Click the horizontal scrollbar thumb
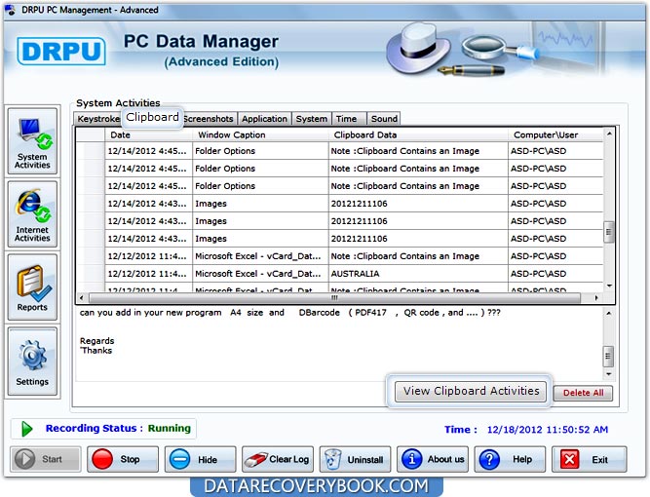Viewport: 650px width, 497px height. coord(334,297)
